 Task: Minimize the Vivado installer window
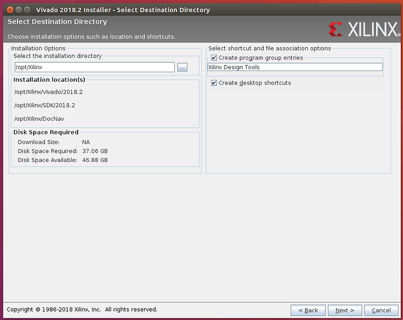click(x=19, y=10)
